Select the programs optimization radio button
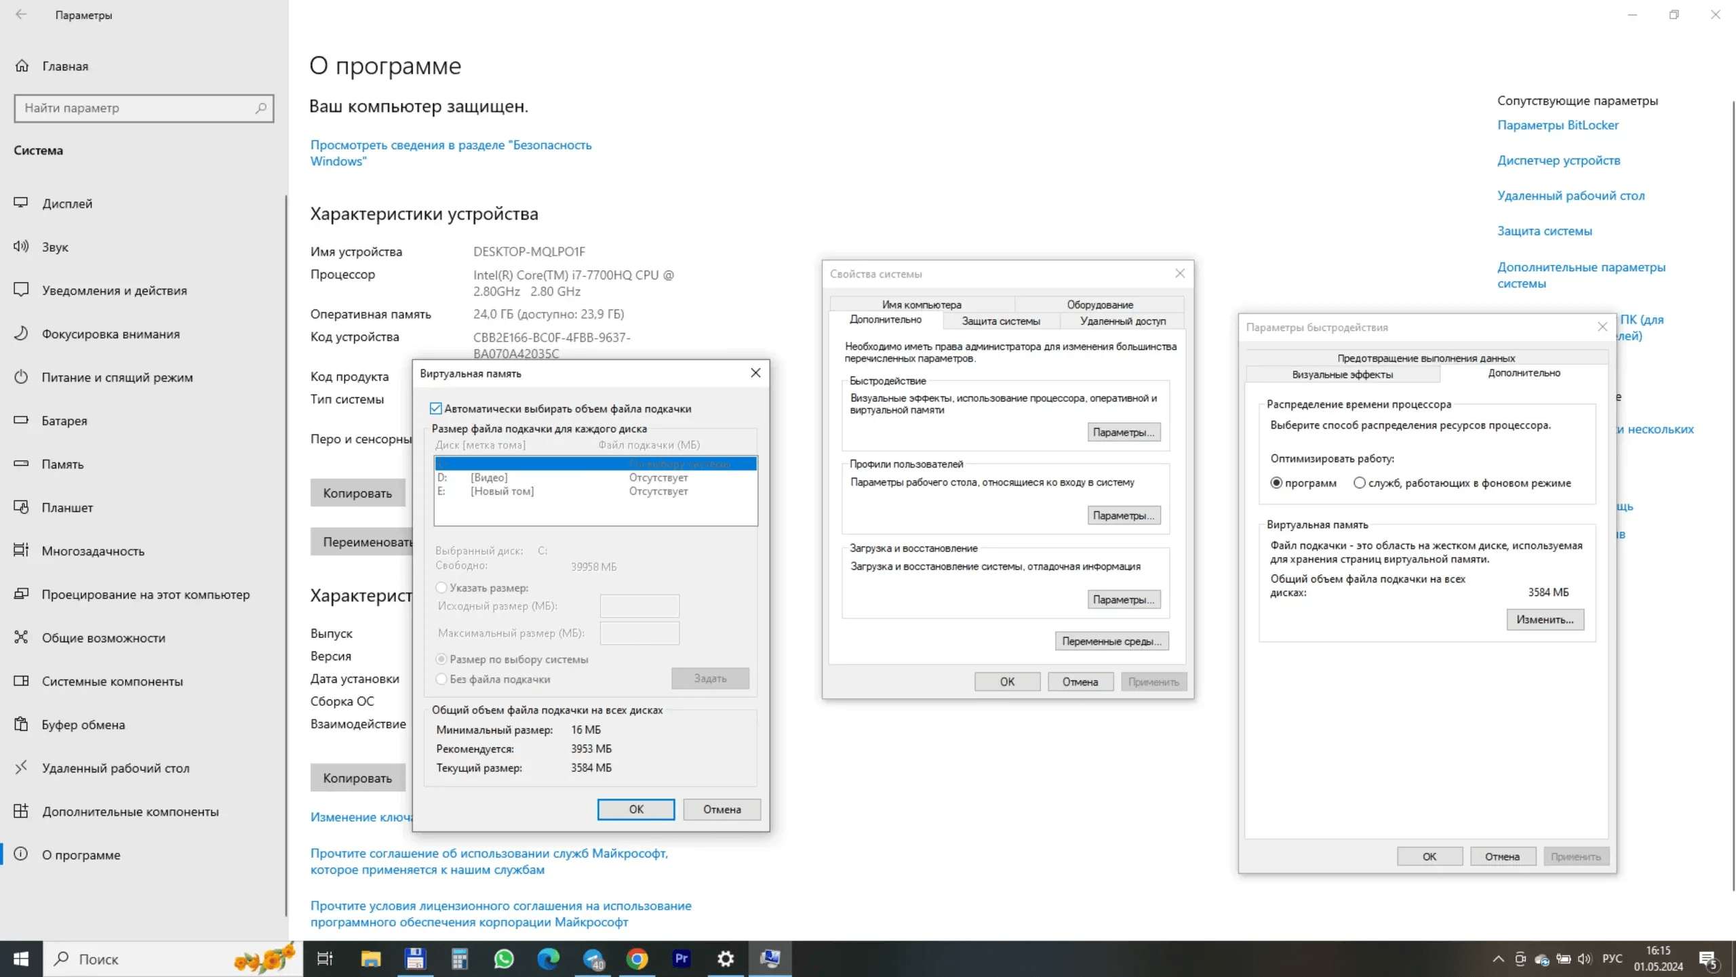This screenshot has height=977, width=1736. pyautogui.click(x=1276, y=483)
